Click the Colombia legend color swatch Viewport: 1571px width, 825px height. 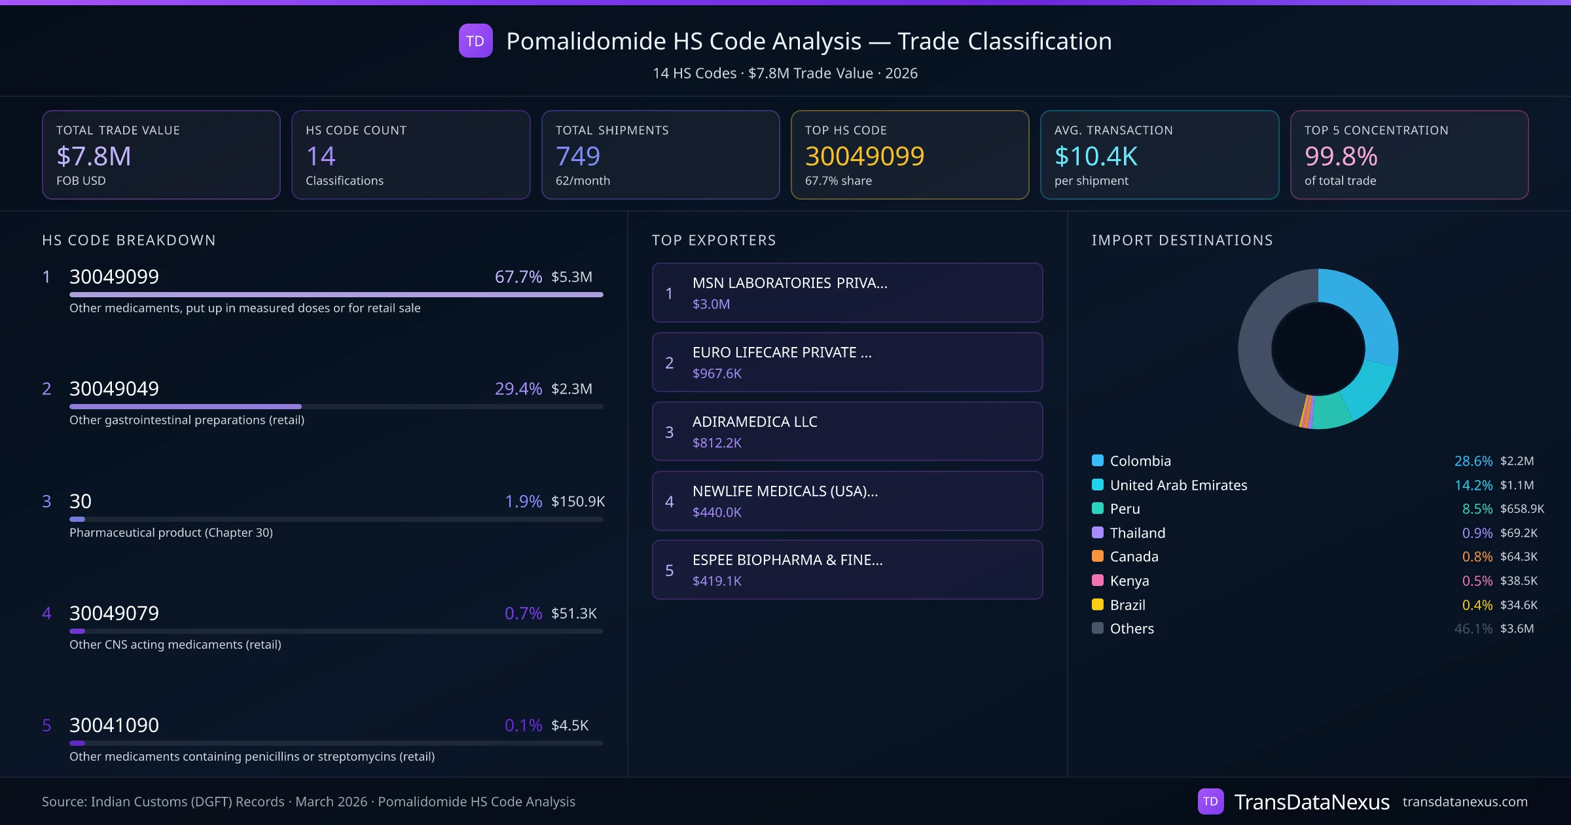tap(1098, 460)
